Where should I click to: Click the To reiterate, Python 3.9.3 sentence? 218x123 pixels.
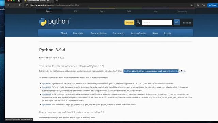pyautogui.click(x=74, y=78)
